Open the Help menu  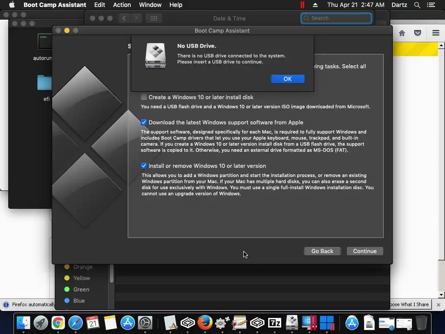tap(176, 5)
